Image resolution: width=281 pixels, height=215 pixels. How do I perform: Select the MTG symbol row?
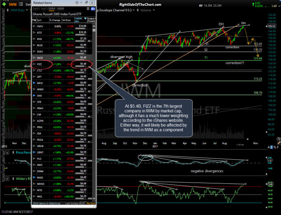coord(62,190)
